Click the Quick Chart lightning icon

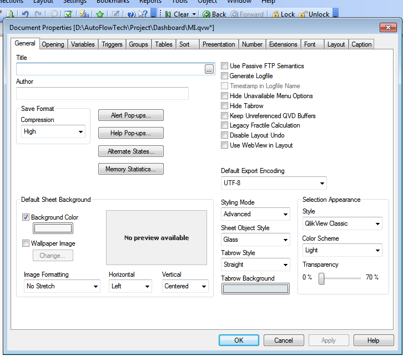point(84,14)
